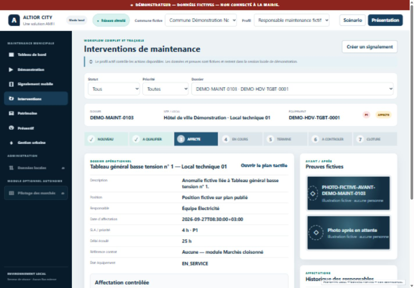
Task: Select the TERMINE workflow step
Action: 286,139
